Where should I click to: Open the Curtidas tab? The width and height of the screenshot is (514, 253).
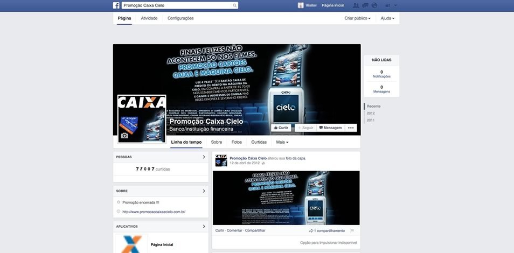259,142
